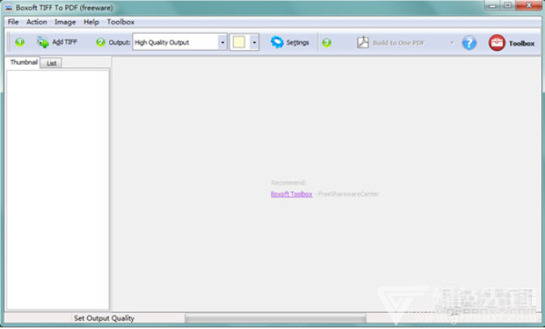Viewport: 545px width, 329px height.
Task: Click the app icon in the title bar
Action: click(8, 7)
